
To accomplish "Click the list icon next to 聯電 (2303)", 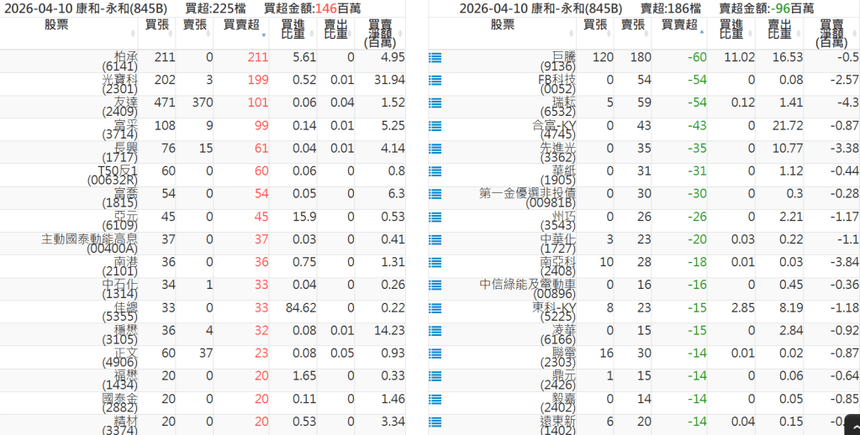I will [x=435, y=354].
